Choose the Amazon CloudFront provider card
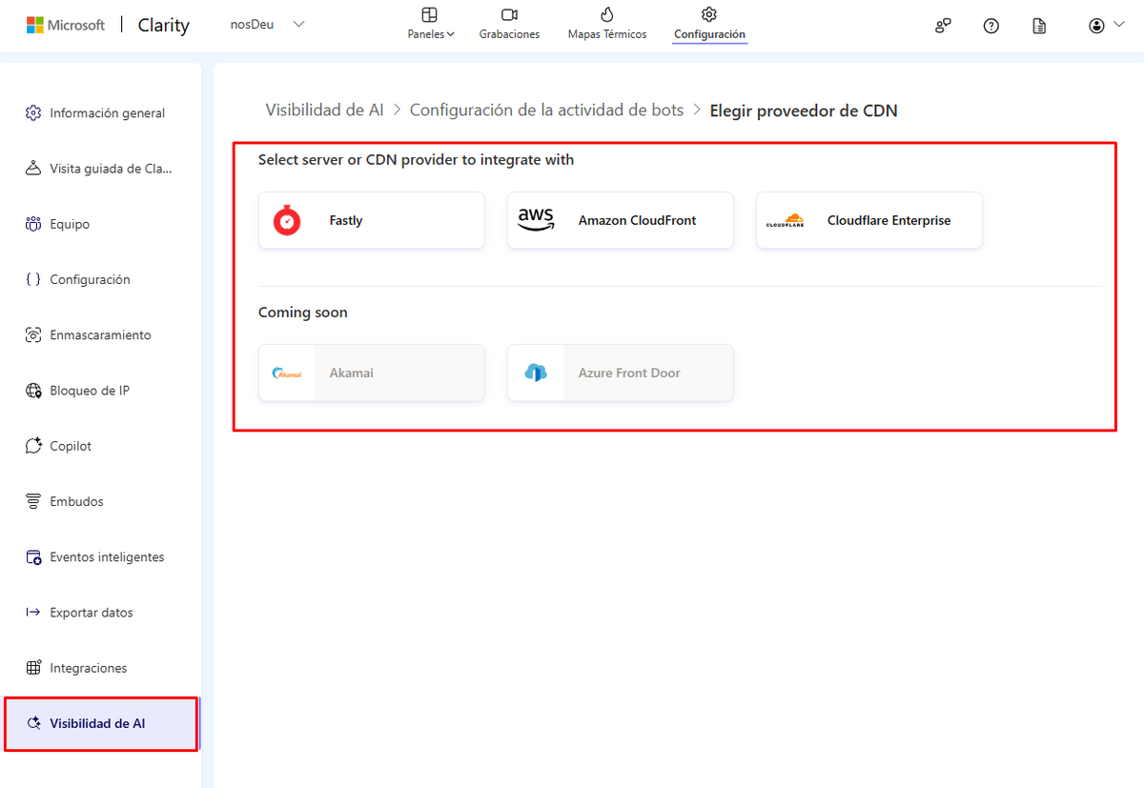Viewport: 1144px width, 788px height. (x=621, y=220)
